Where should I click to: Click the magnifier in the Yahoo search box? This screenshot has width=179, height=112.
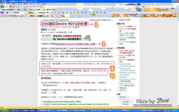(x=177, y=7)
